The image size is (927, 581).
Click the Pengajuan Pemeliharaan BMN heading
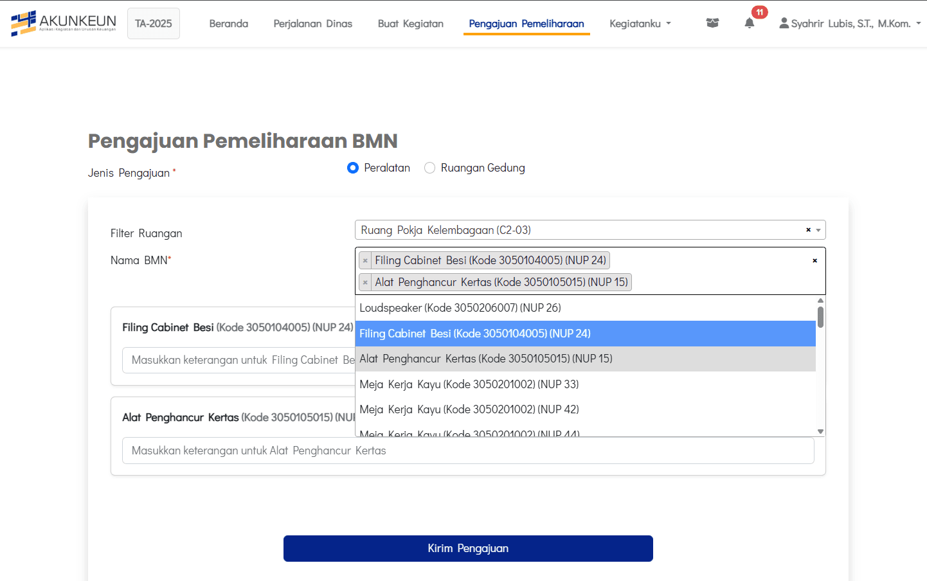[242, 141]
